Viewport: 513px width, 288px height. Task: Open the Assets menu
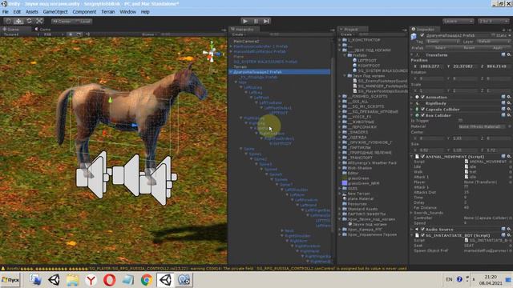32,12
